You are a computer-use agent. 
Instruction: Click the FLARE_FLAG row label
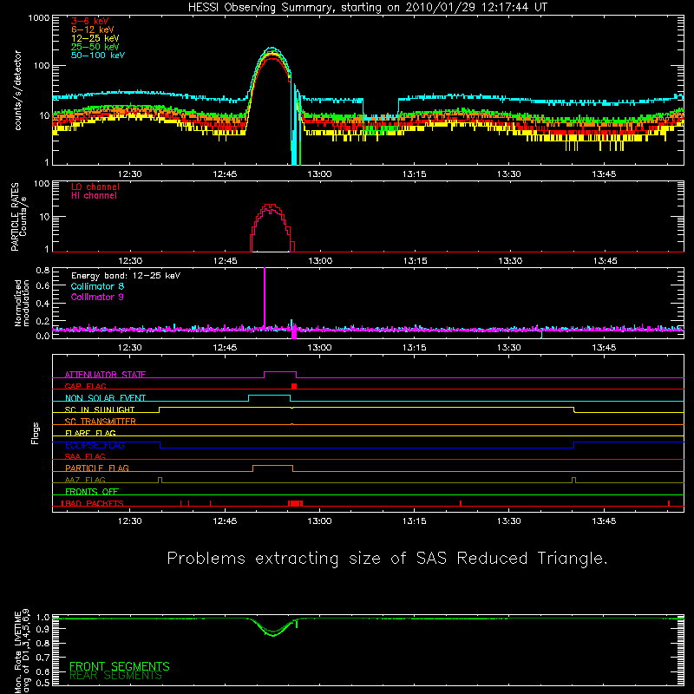(x=90, y=433)
